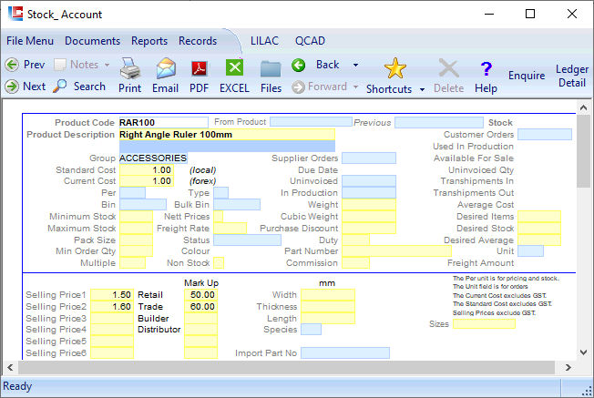Click the Trade Mark Up field 60.00

pyautogui.click(x=200, y=306)
